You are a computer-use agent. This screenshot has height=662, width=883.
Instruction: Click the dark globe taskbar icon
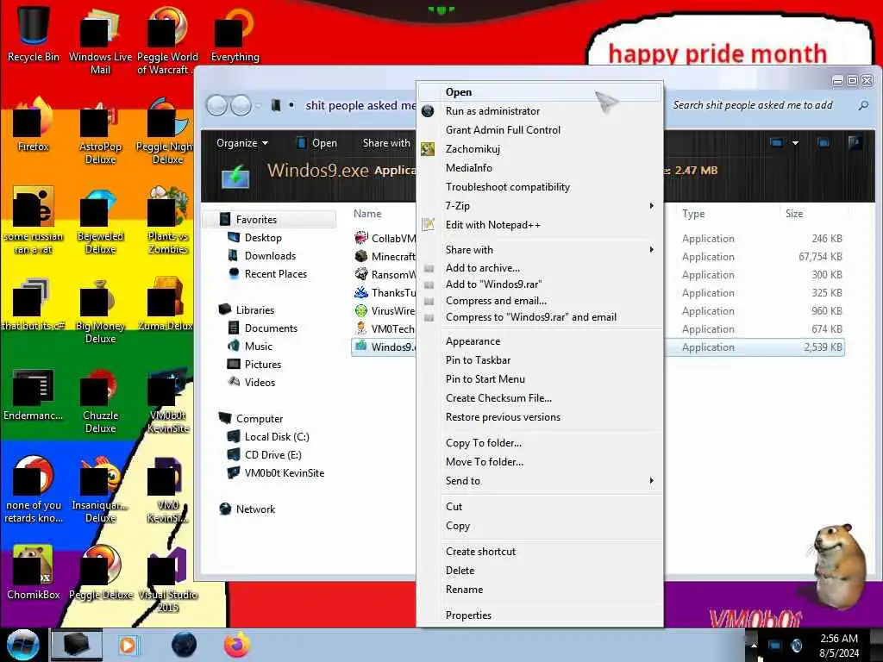pos(185,645)
